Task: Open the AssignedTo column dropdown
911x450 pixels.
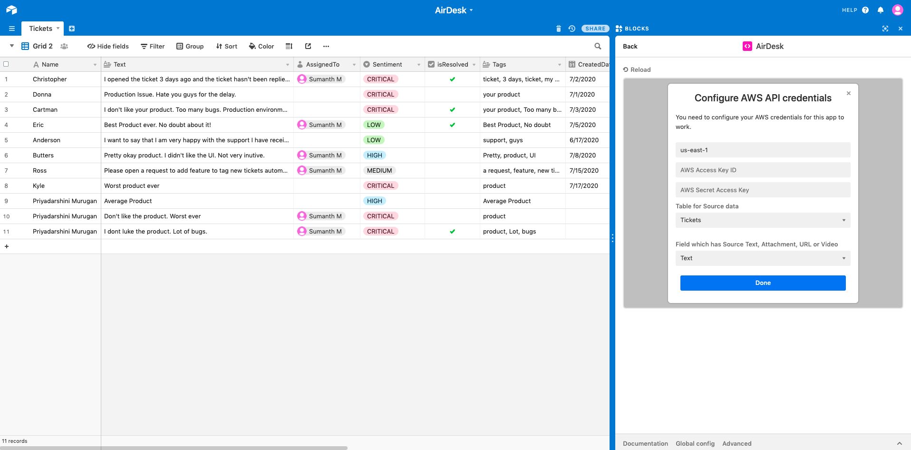Action: coord(354,65)
